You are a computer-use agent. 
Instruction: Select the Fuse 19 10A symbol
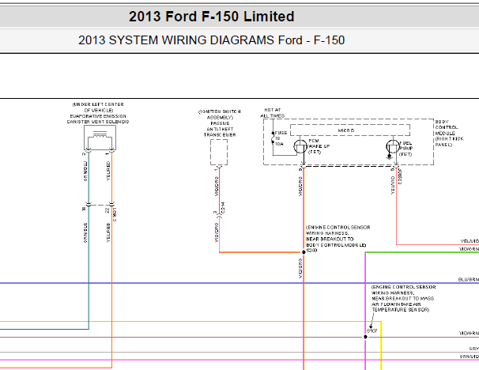tap(273, 138)
